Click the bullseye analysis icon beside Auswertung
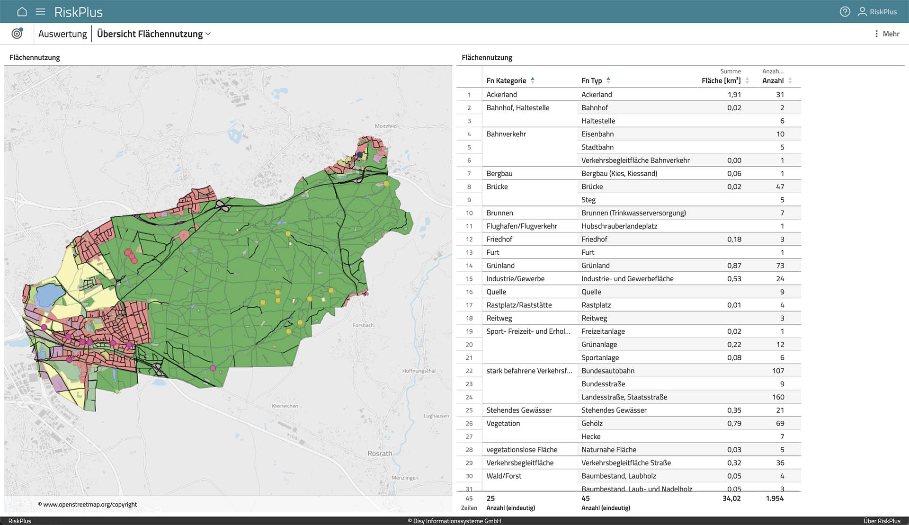This screenshot has width=909, height=525. pos(18,33)
